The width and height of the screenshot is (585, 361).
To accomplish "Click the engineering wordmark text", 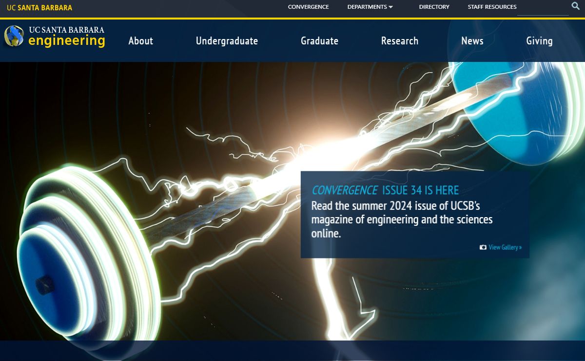I will 67,40.
